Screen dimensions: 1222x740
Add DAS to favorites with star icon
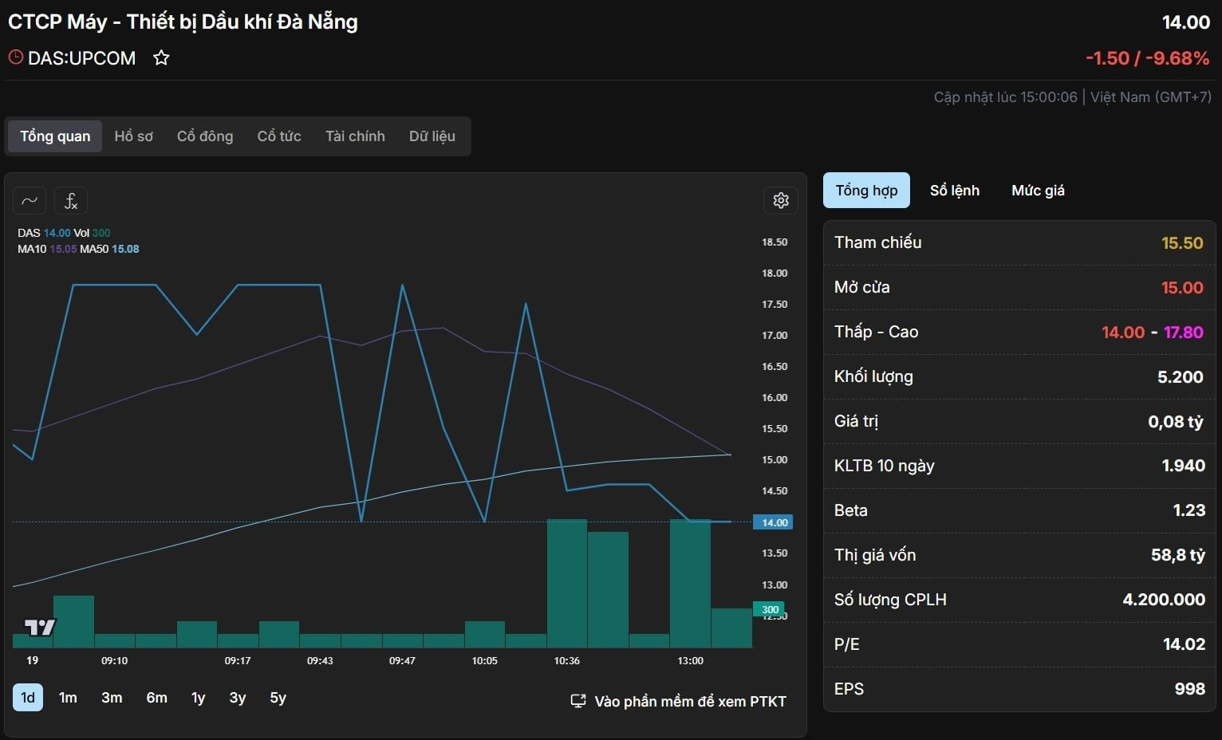tap(161, 58)
